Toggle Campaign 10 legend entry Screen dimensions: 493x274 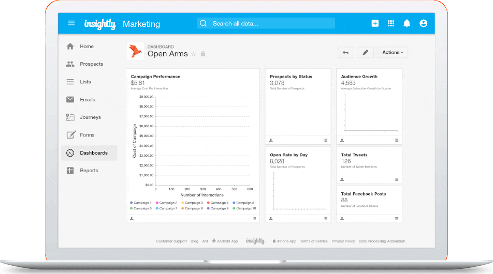244,208
